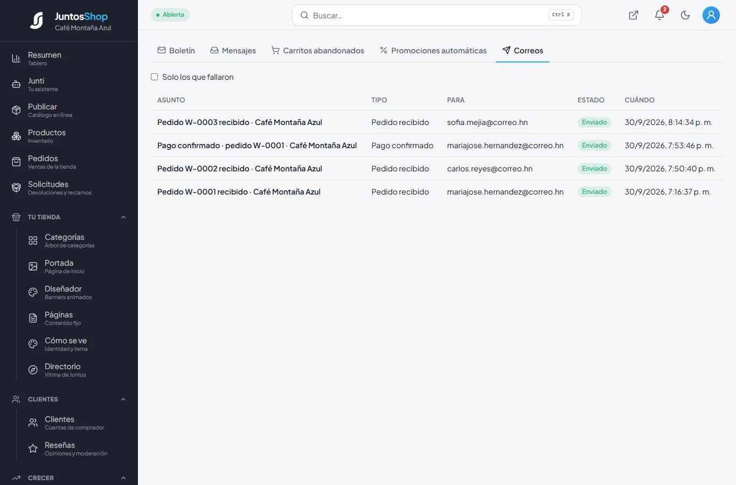Click the Cómo se ve theme icon
This screenshot has width=736, height=485.
coord(33,344)
